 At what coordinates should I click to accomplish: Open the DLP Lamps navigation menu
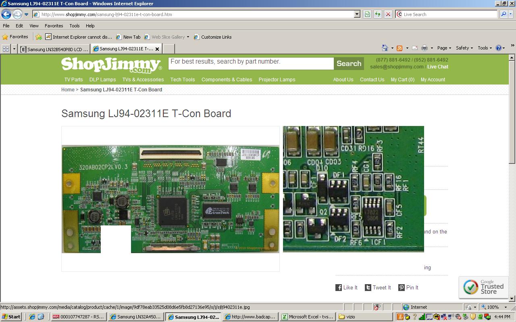103,80
